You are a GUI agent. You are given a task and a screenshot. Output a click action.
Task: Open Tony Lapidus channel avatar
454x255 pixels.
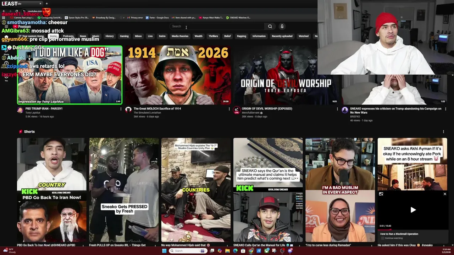(20, 110)
